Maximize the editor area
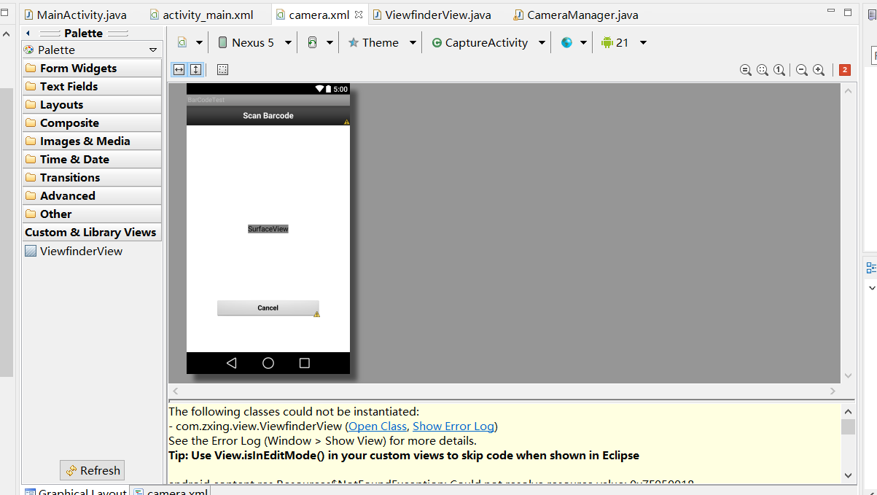 (848, 12)
